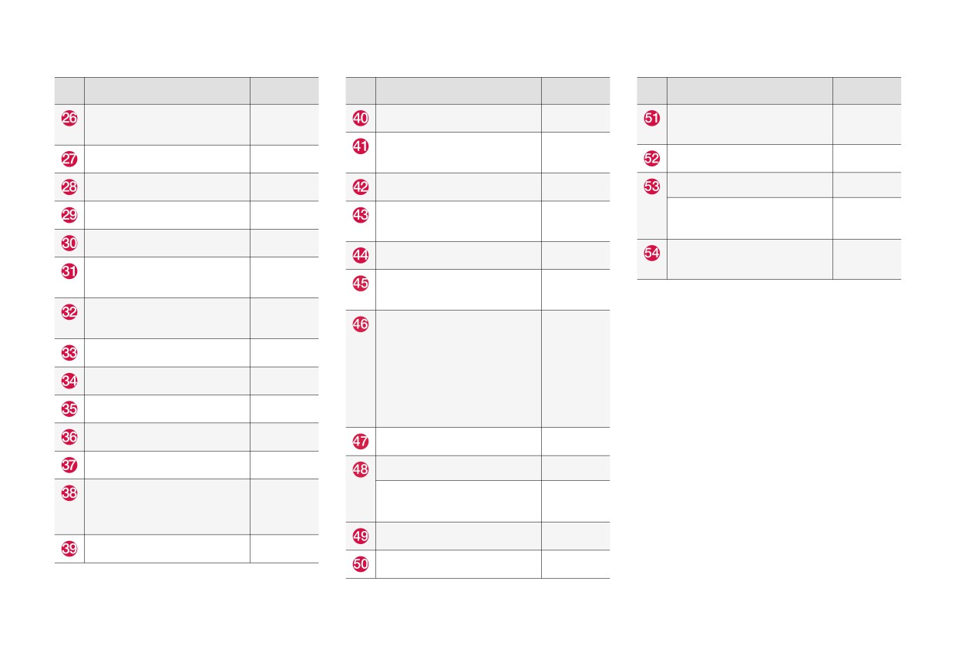Viewport: 955px width, 672px height.
Task: Select the number 47 circle icon
Action: tap(361, 442)
